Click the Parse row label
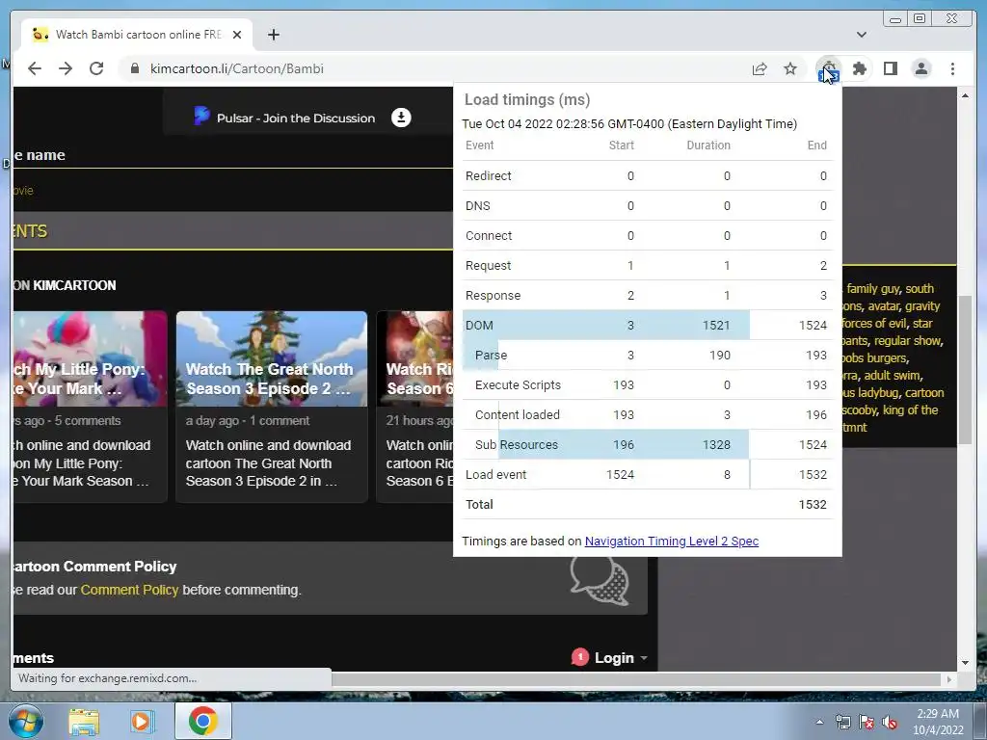This screenshot has width=987, height=740. pos(491,356)
